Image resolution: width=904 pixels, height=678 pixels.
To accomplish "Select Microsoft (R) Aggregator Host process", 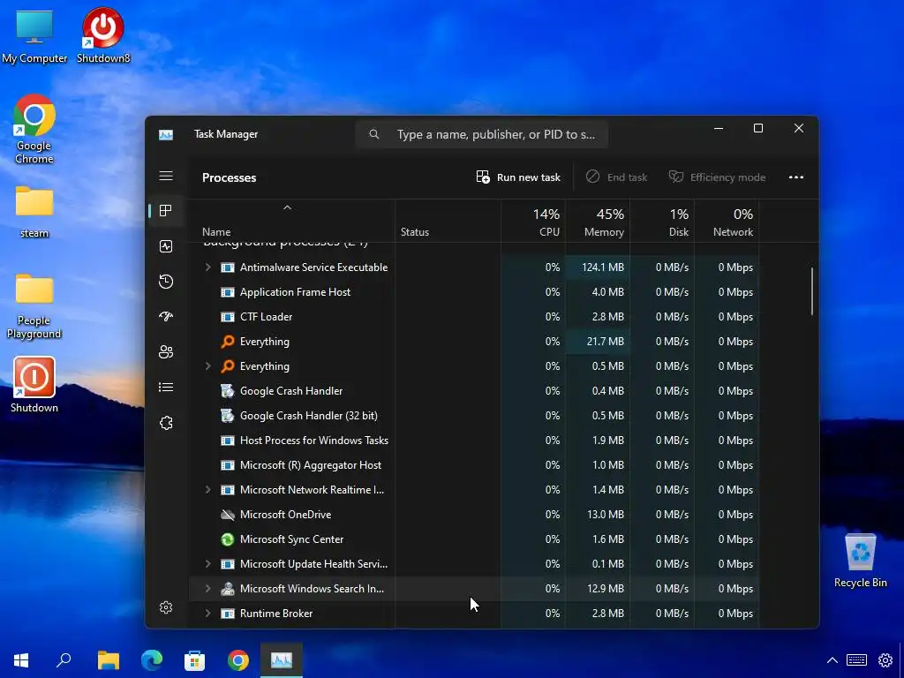I will click(x=473, y=465).
